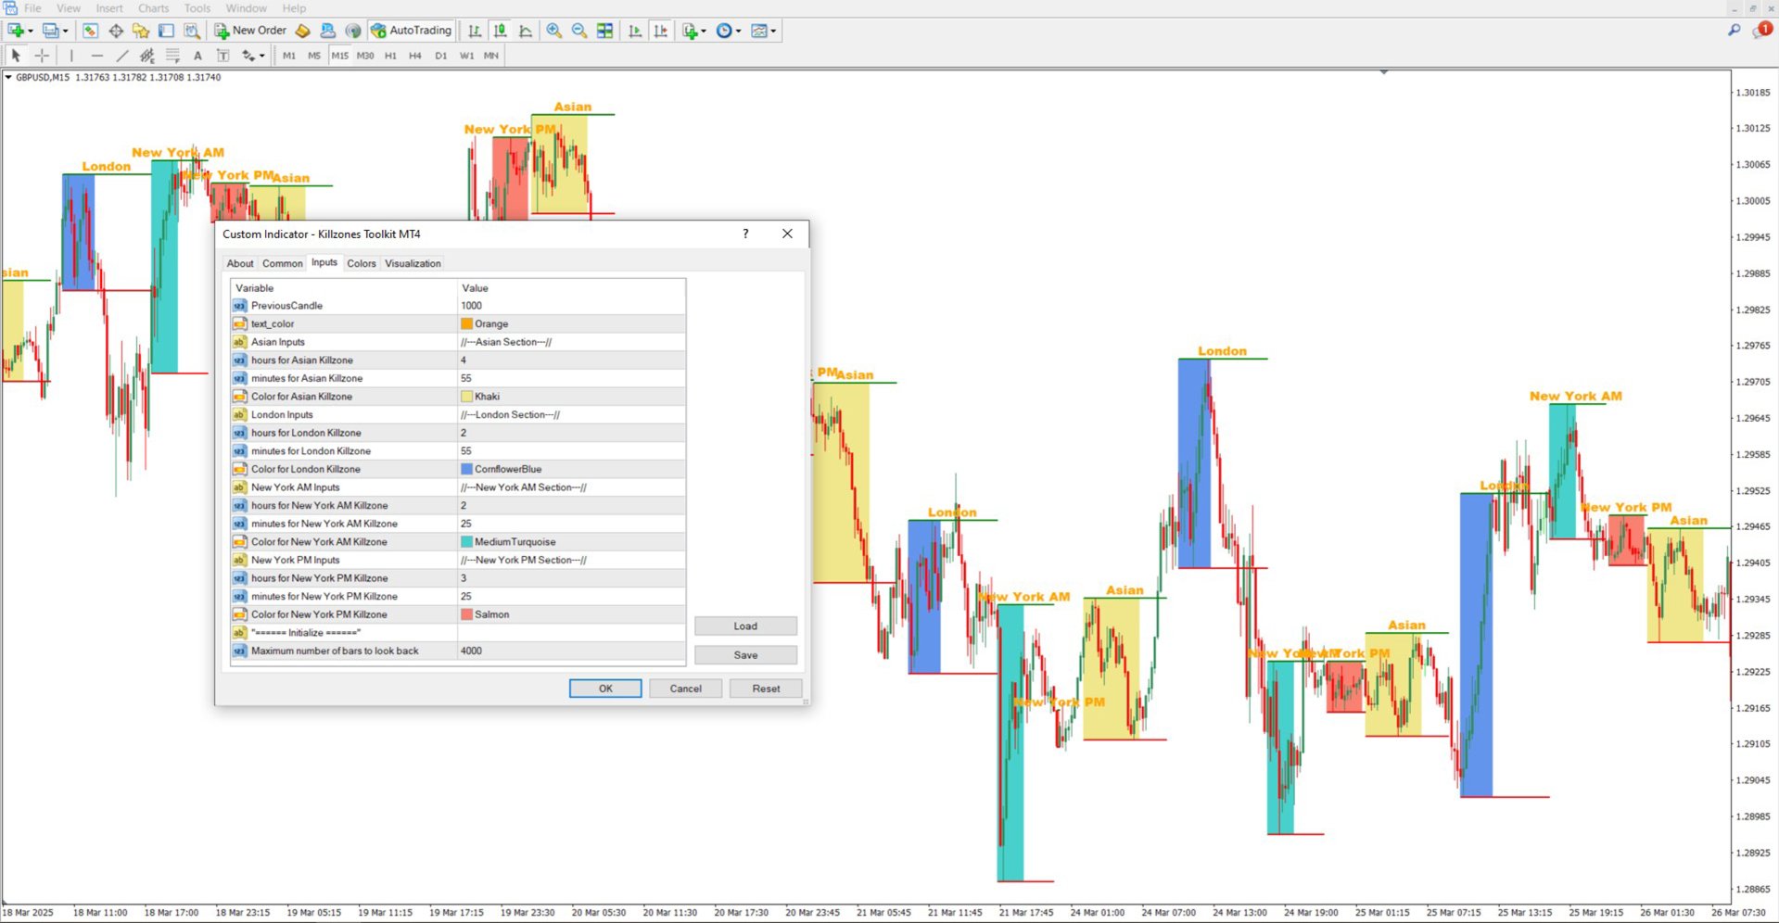Open the Charts menu
1779x923 pixels.
[154, 8]
